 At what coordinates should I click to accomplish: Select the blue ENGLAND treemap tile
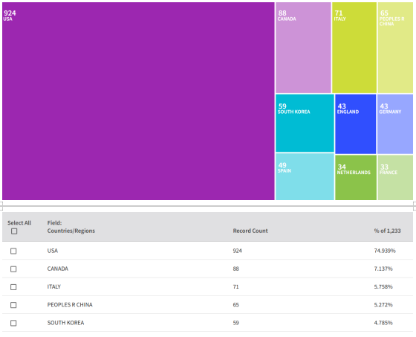[x=356, y=123]
